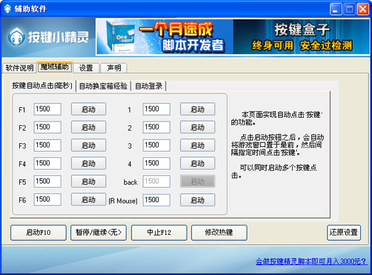
Task: Click 启动 button in the F3 row
Action: point(89,145)
